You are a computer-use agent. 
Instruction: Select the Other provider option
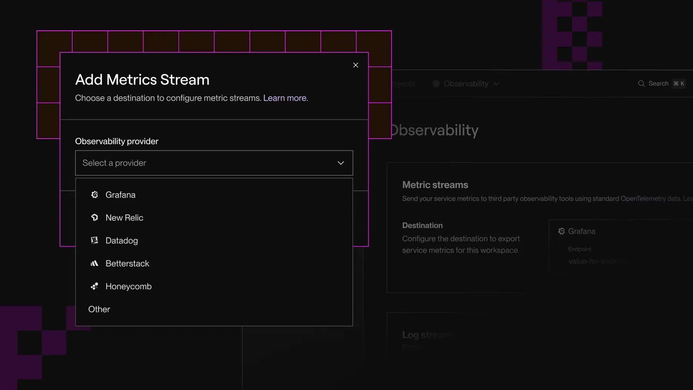click(x=99, y=309)
